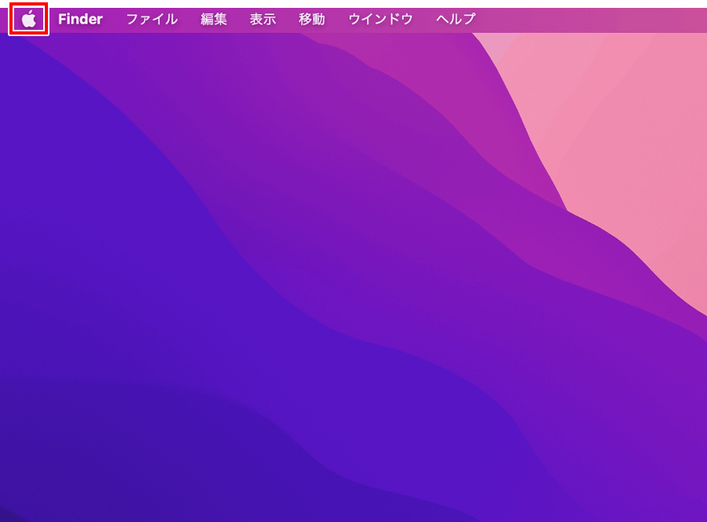The image size is (707, 522).
Task: Click the dark indigo wave of wallpaper
Action: [x=112, y=316]
